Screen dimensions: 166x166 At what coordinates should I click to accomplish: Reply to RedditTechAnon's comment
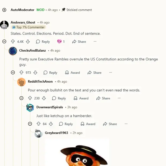pos(59,98)
